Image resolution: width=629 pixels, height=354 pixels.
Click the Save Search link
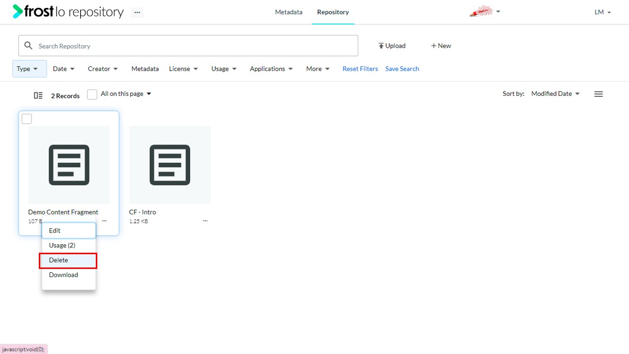coord(402,69)
